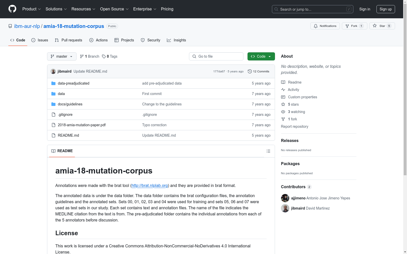Click the Pricing link

click(x=167, y=9)
